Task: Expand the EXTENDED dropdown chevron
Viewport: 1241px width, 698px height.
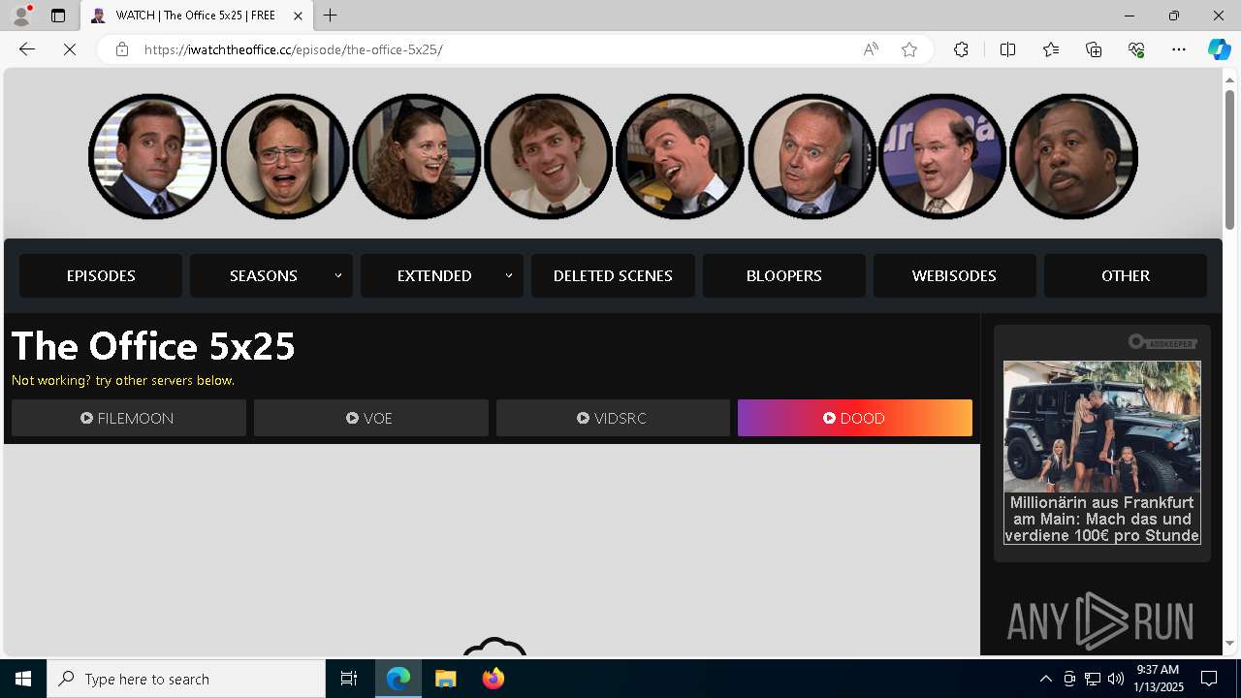Action: click(509, 275)
